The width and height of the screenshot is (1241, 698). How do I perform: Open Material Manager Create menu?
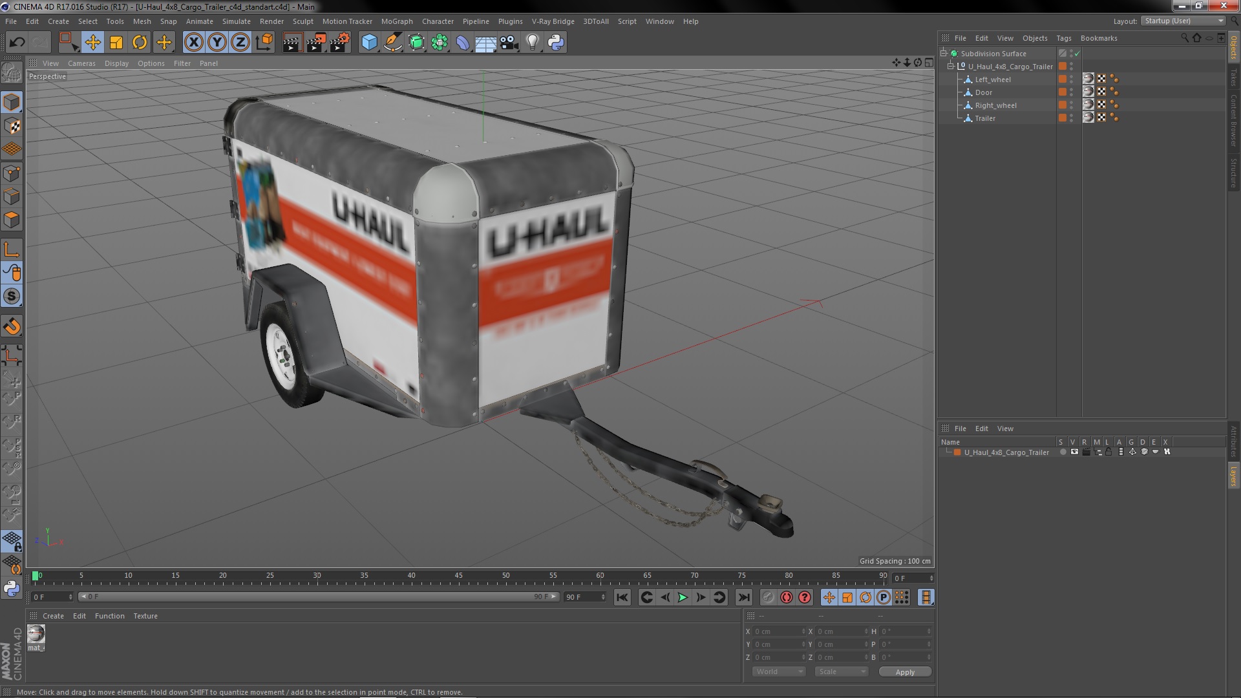point(53,616)
